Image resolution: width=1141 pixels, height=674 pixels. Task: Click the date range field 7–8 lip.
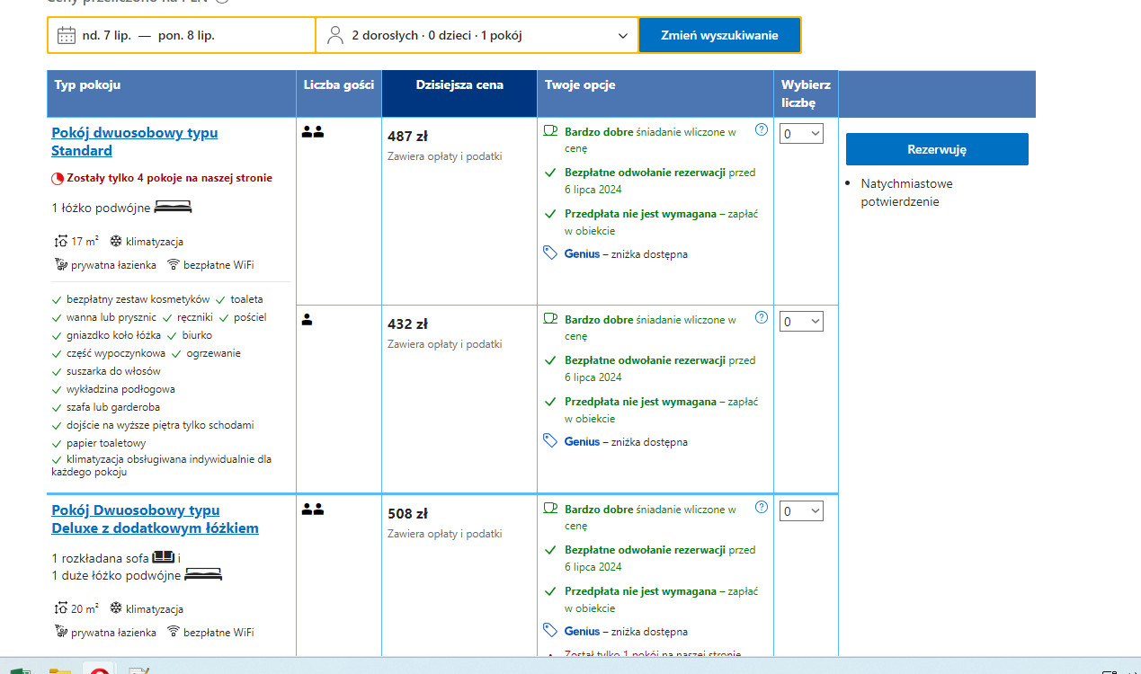[181, 36]
